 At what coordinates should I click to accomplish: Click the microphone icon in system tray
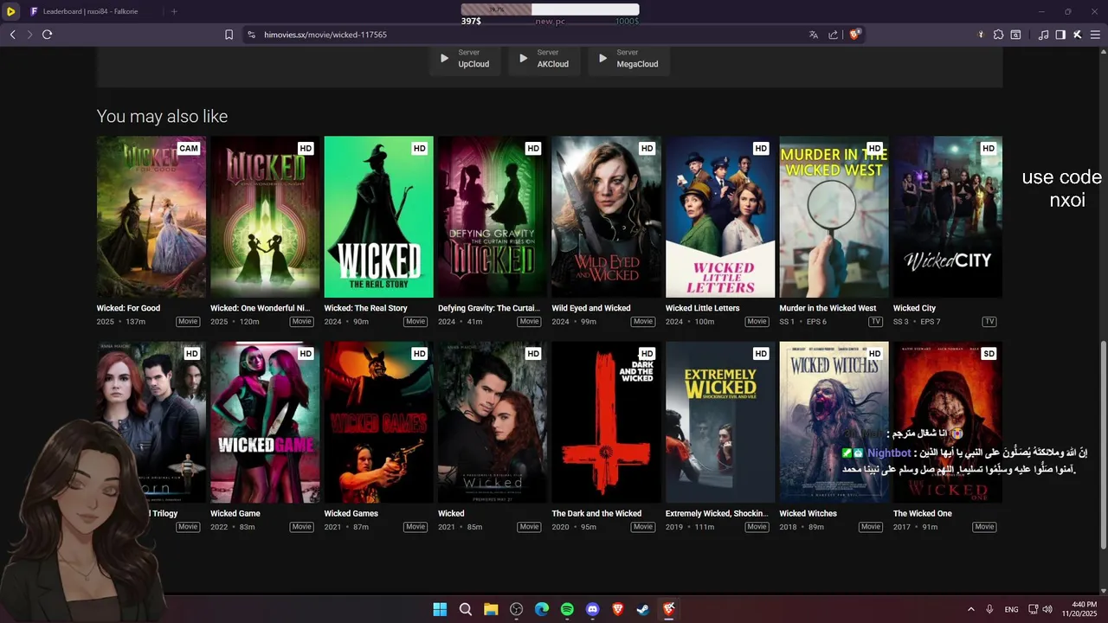pos(989,609)
